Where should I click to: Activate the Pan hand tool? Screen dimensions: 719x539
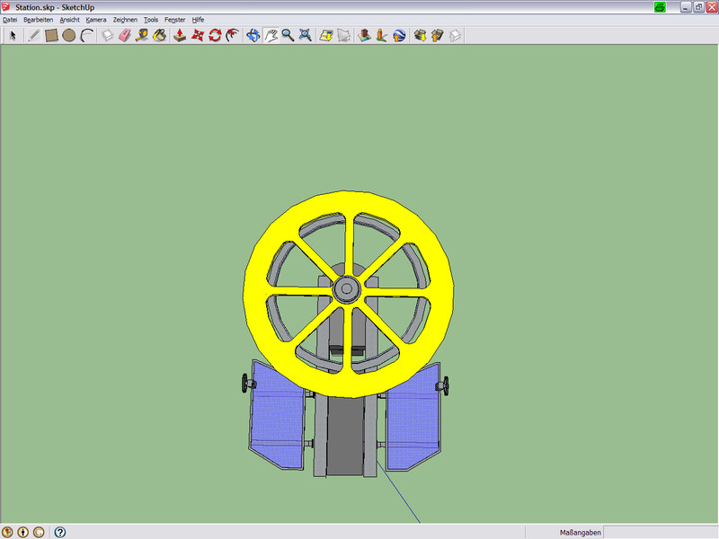(271, 35)
